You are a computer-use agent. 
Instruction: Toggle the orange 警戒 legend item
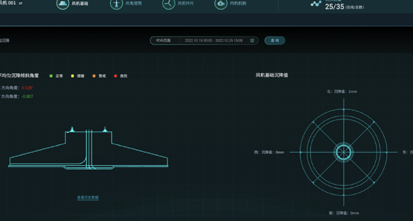(x=98, y=76)
